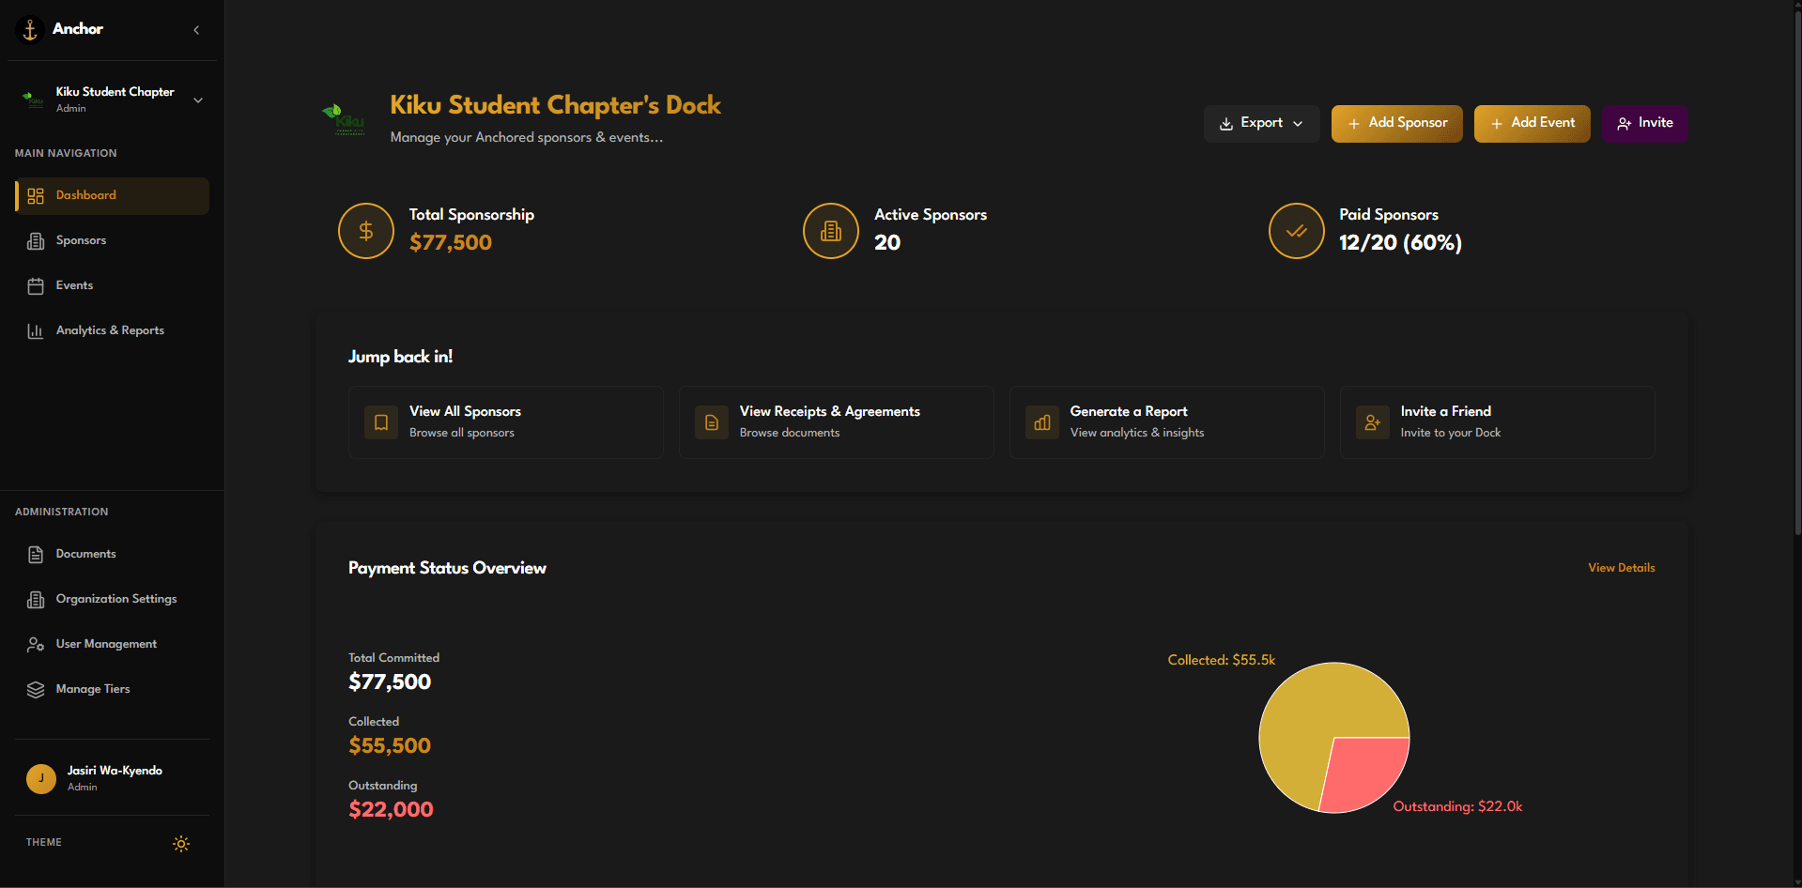Open the Sponsors section via its icon

[36, 240]
